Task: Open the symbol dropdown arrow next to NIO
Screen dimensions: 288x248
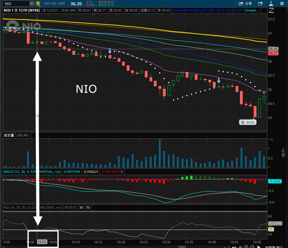Action: tap(32, 3)
